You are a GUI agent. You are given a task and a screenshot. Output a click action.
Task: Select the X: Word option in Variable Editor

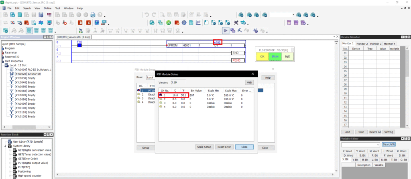point(347,151)
